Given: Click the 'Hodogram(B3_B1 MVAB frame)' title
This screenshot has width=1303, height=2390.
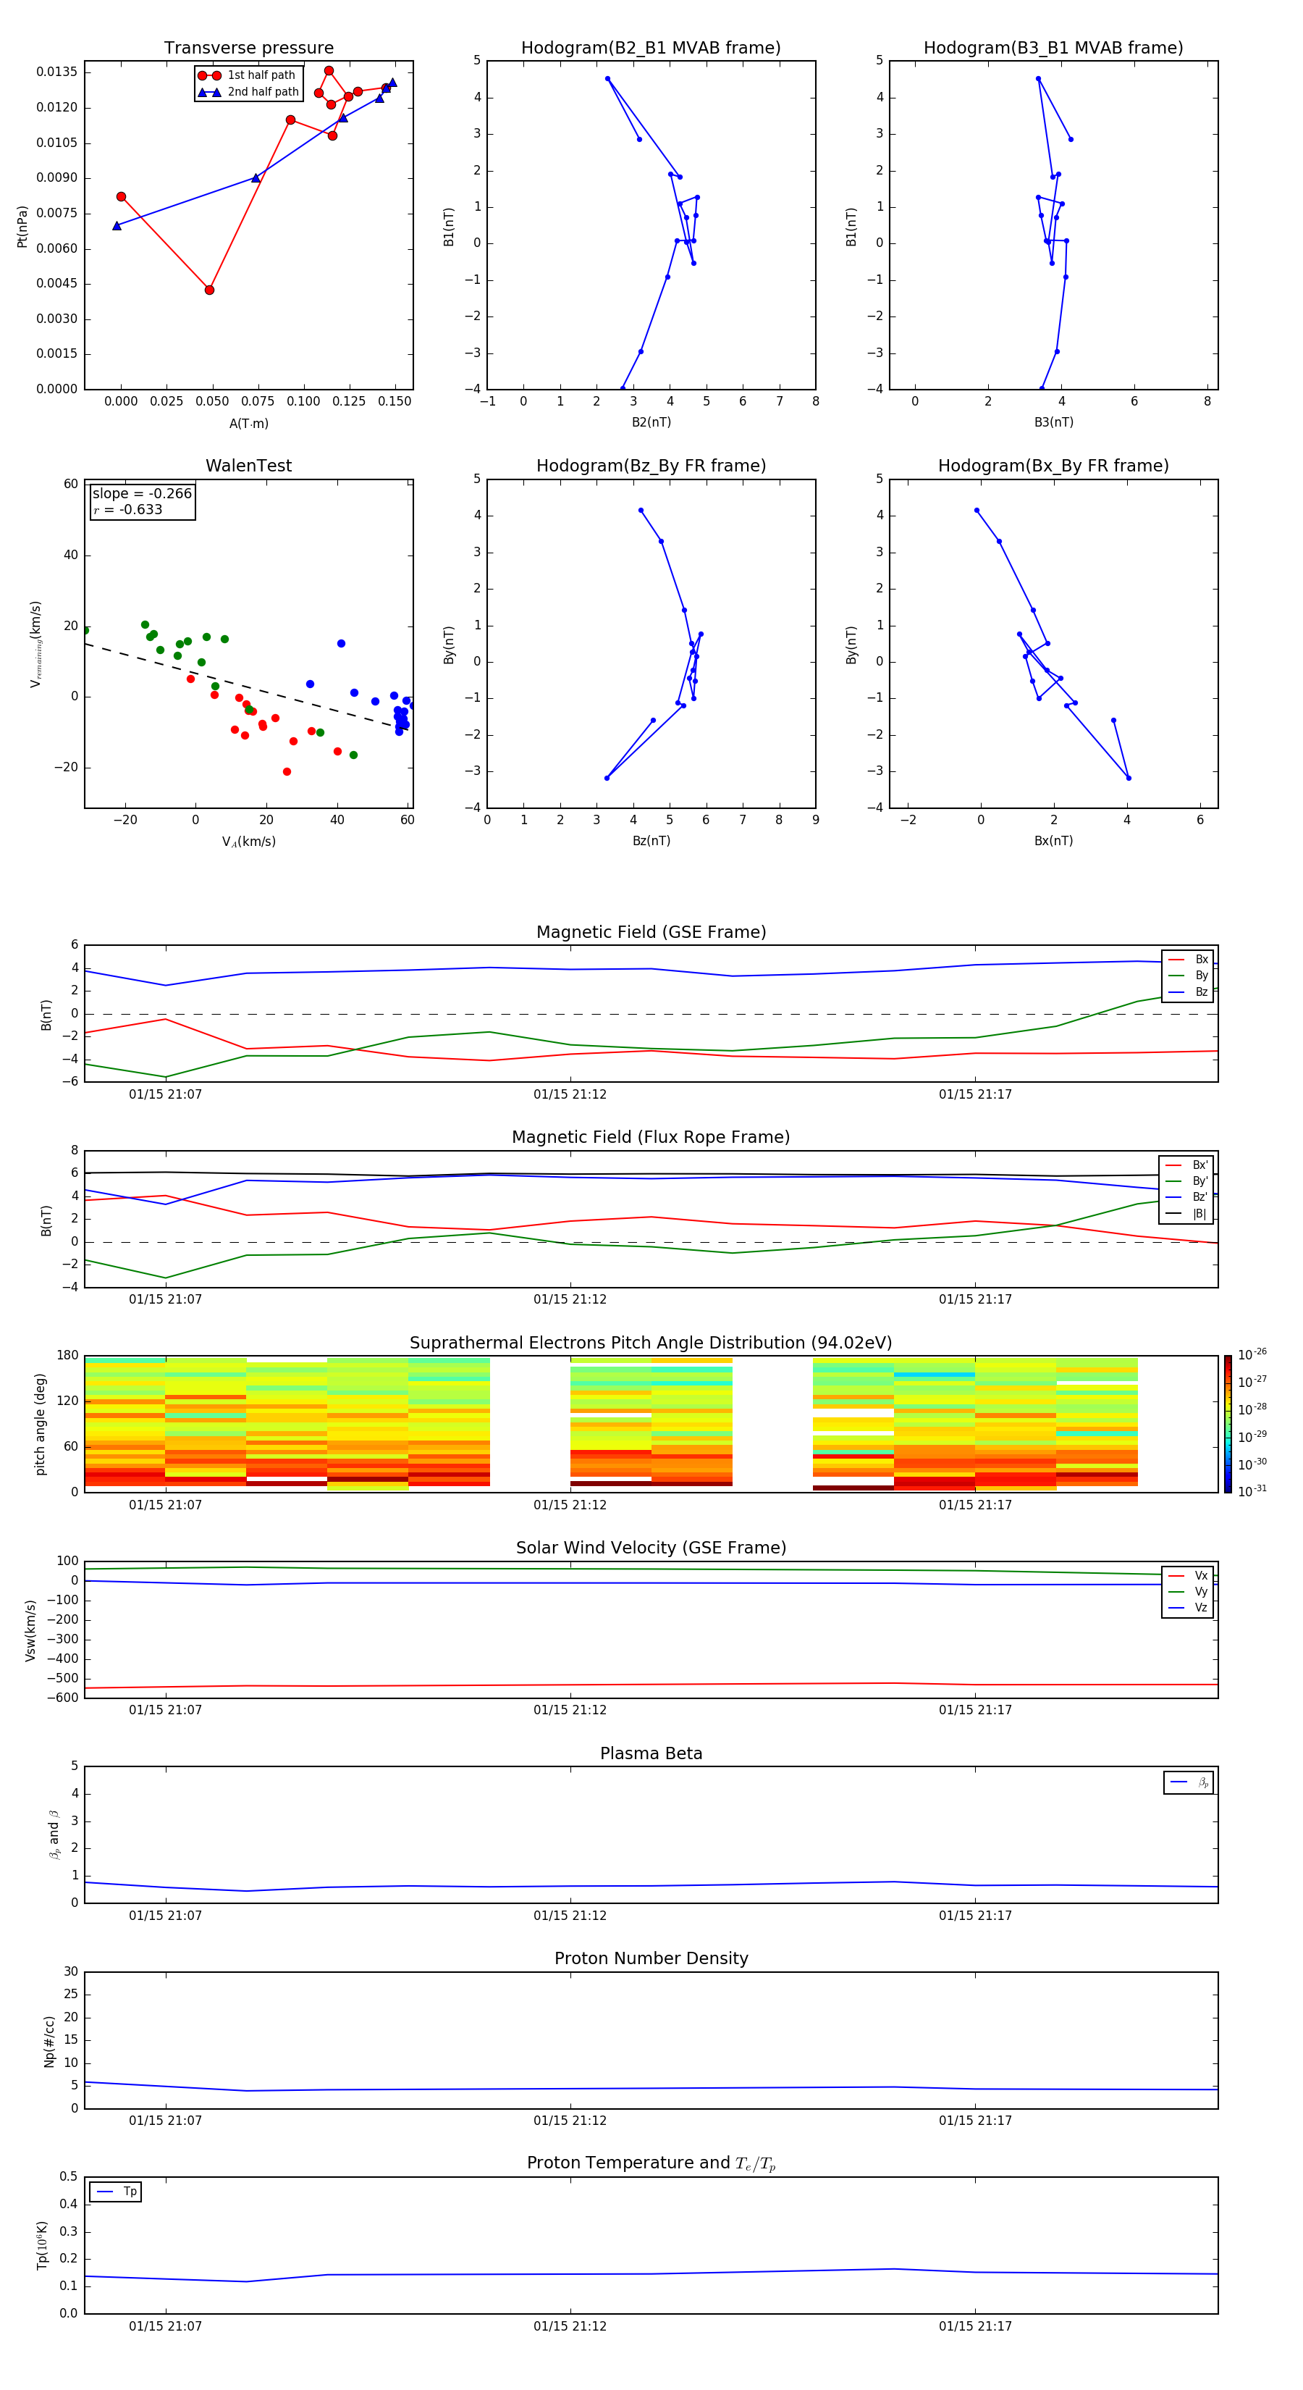Looking at the screenshot, I should (1053, 49).
